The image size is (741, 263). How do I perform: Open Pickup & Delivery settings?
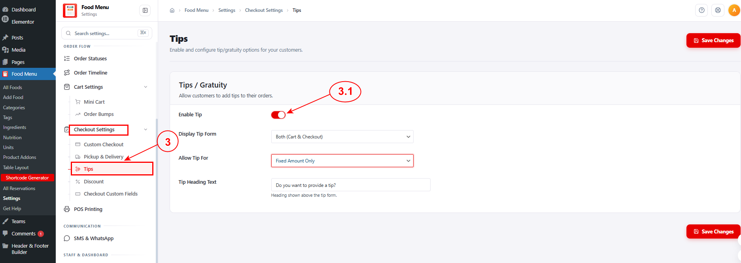[x=103, y=157]
